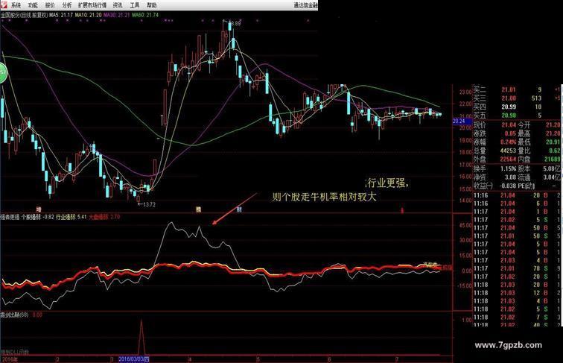The height and width of the screenshot is (363, 563).
Task: Open the 扩展市场行情 menu
Action: click(x=92, y=5)
